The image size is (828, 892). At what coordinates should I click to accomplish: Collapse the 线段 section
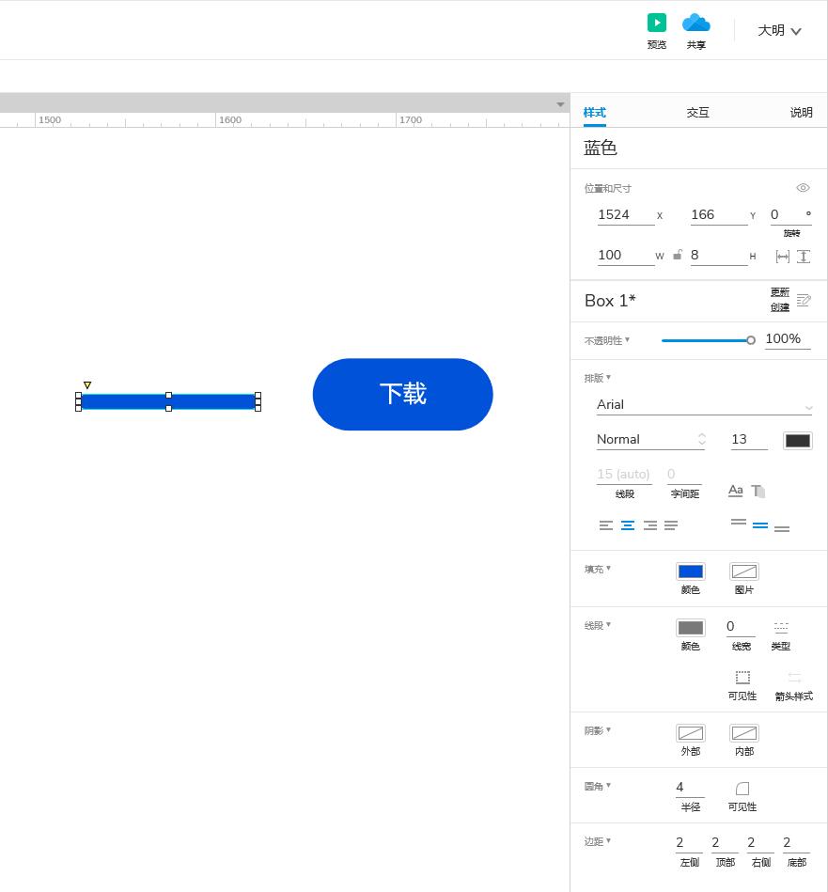click(597, 625)
